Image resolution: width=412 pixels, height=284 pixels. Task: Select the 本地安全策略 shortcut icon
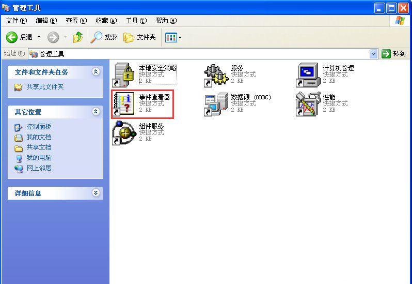tap(123, 75)
